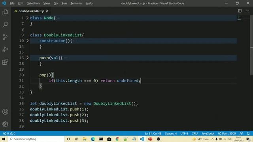Click Live Server Port : 5500
Image resolution: width=253 pixels, height=142 pixels.
227,133
